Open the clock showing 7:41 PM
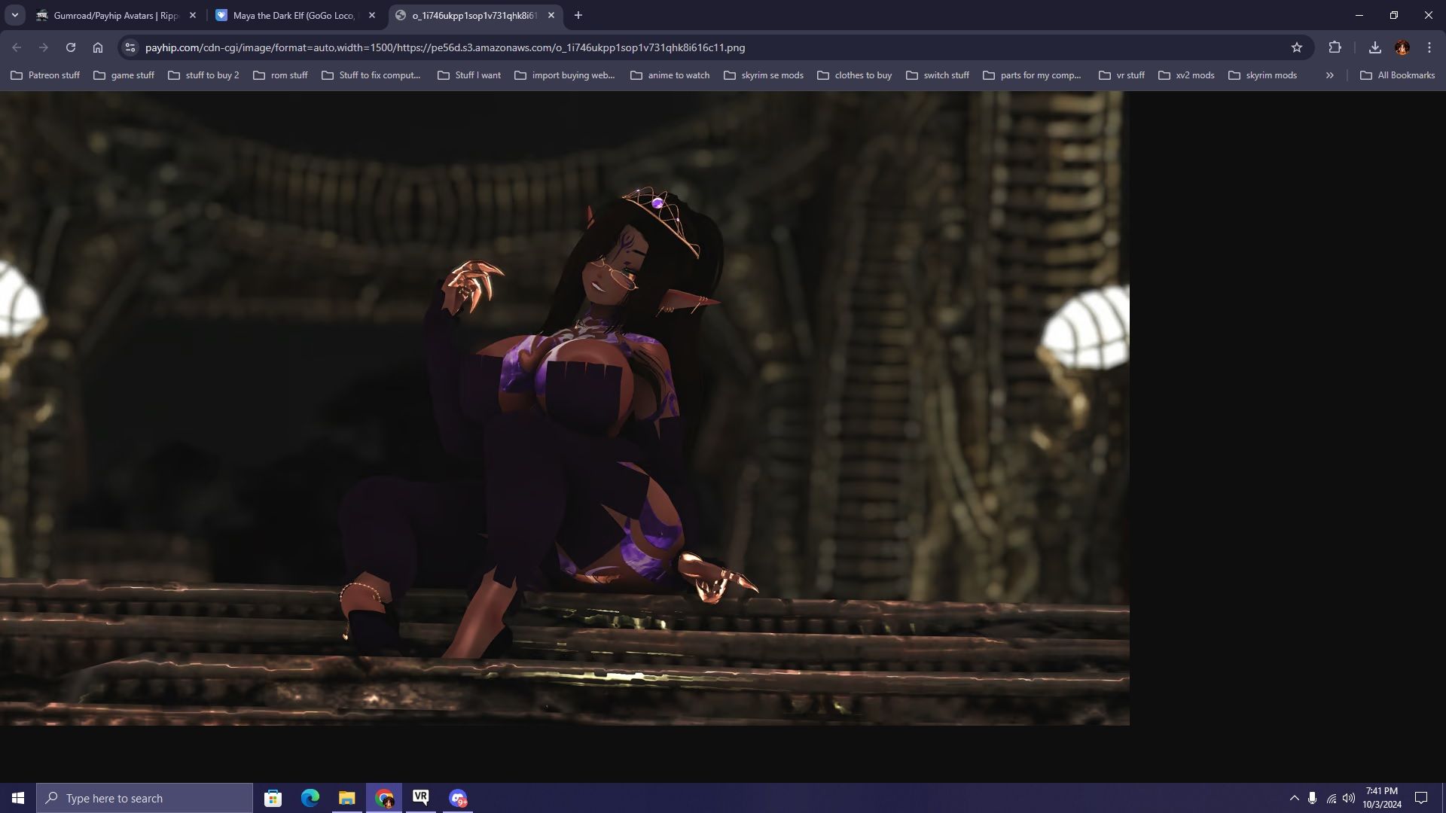This screenshot has width=1446, height=813. [1382, 798]
